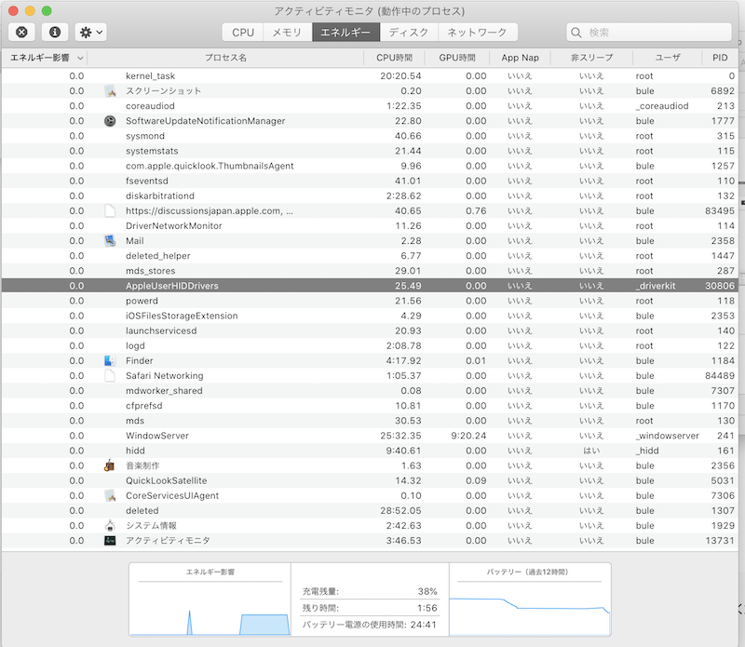745x647 pixels.
Task: Open the gear action dropdown menu
Action: coord(90,32)
